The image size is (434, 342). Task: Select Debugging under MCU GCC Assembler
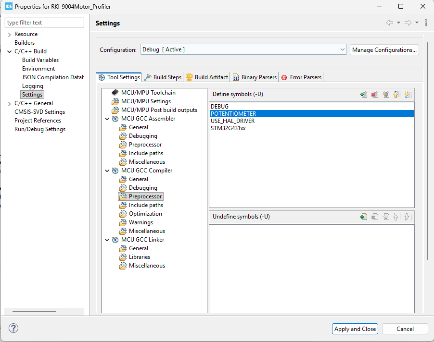pyautogui.click(x=143, y=136)
